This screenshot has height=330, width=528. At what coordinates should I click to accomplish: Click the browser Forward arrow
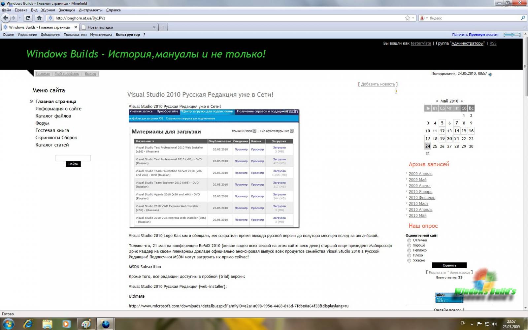click(x=14, y=18)
